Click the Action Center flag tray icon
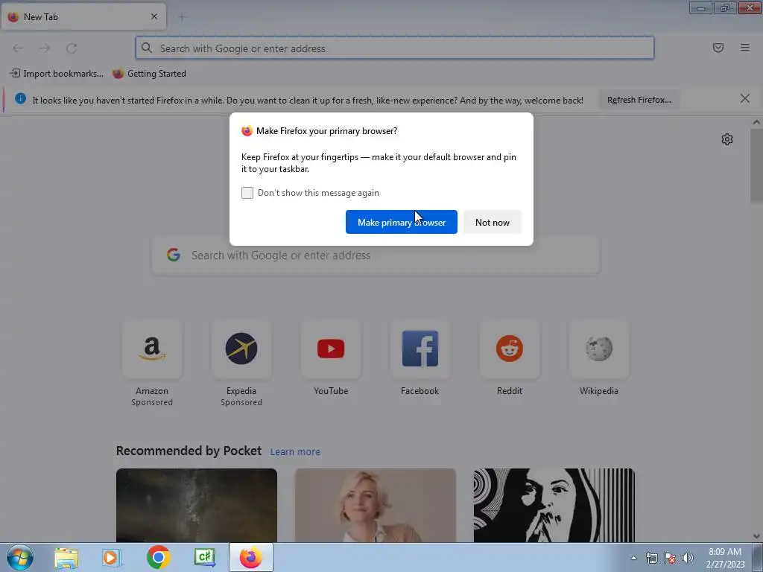This screenshot has height=572, width=763. tap(670, 558)
